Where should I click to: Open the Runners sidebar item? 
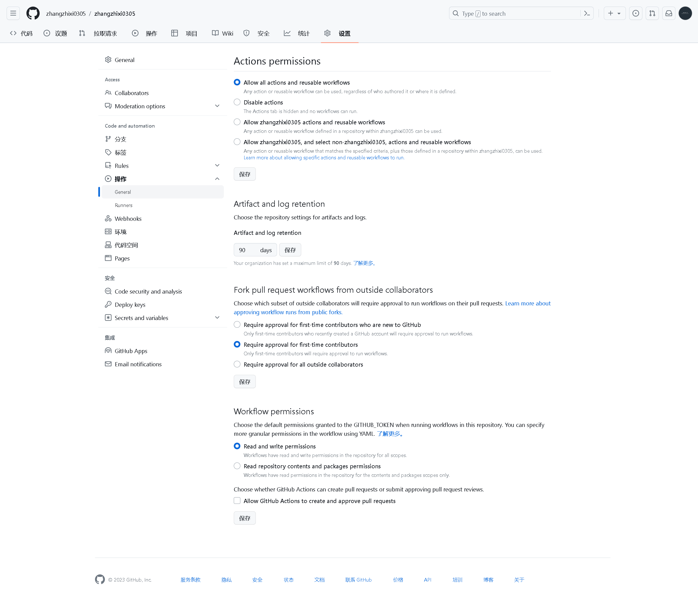click(x=123, y=205)
